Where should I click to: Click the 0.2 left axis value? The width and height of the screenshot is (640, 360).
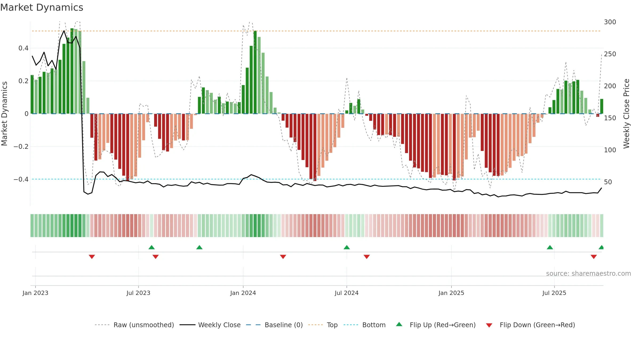(x=23, y=81)
